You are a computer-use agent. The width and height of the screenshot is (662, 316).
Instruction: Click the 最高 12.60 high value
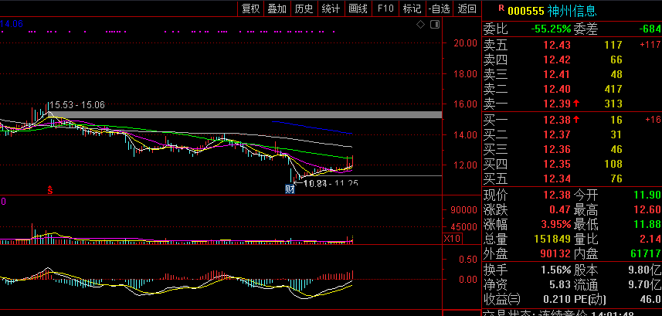(x=647, y=210)
